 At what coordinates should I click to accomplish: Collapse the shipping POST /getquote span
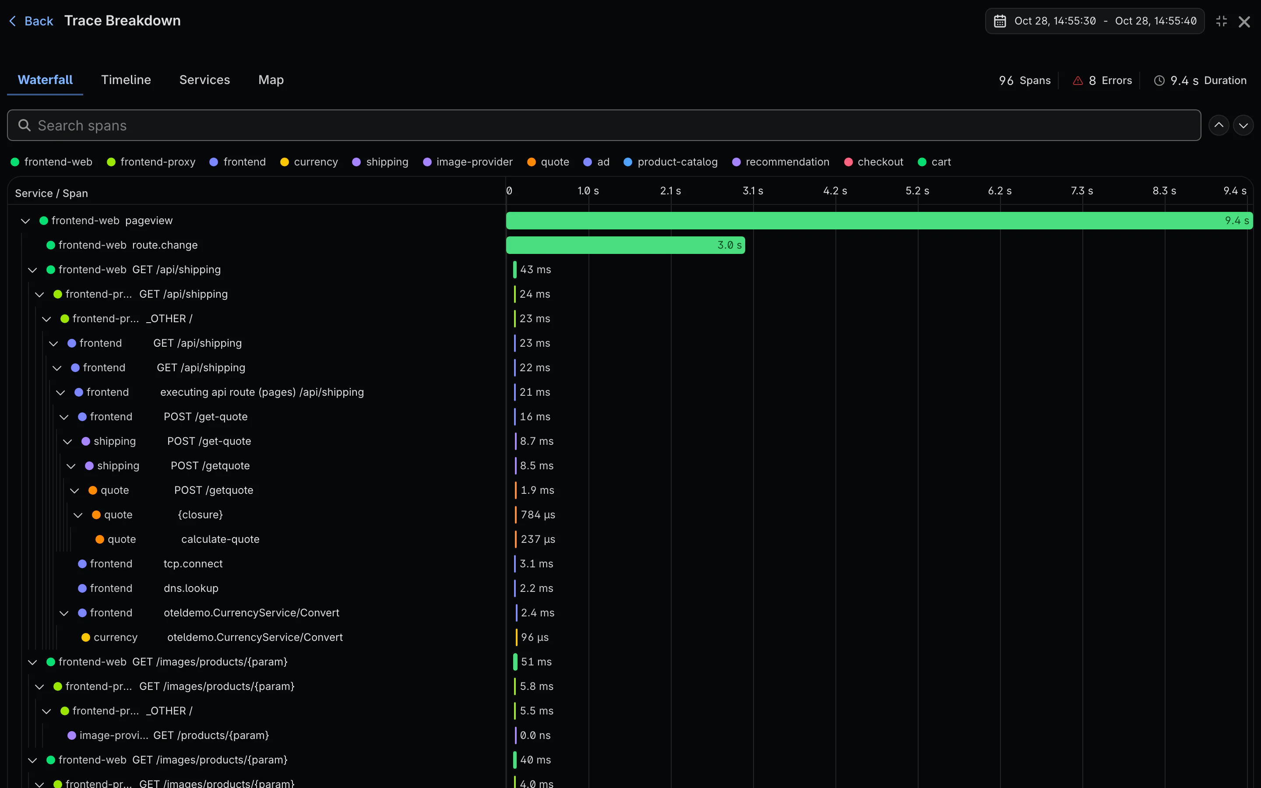(71, 466)
